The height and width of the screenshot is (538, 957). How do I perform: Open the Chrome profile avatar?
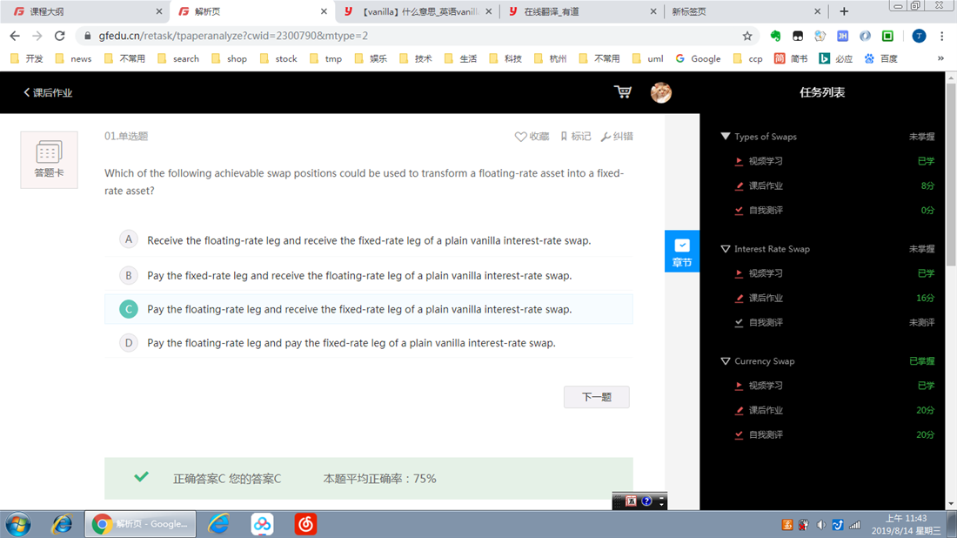pos(919,36)
